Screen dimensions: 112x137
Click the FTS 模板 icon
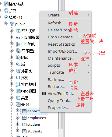(x=18, y=31)
